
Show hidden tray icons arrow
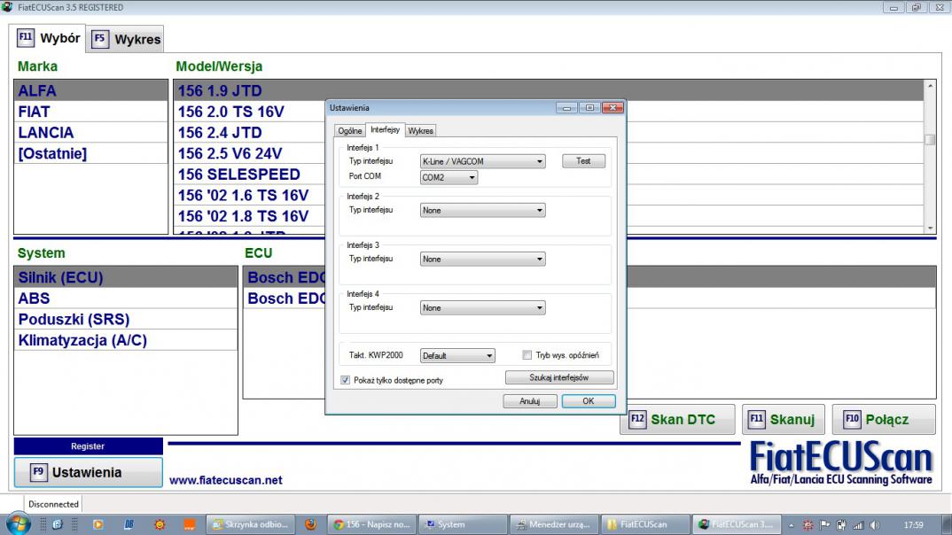pos(791,525)
